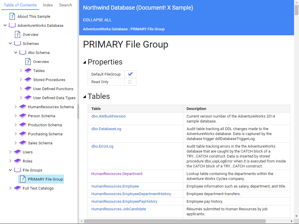Image resolution: width=299 pixels, height=224 pixels.
Task: Open the HumanResources.Department table link
Action: pyautogui.click(x=117, y=174)
